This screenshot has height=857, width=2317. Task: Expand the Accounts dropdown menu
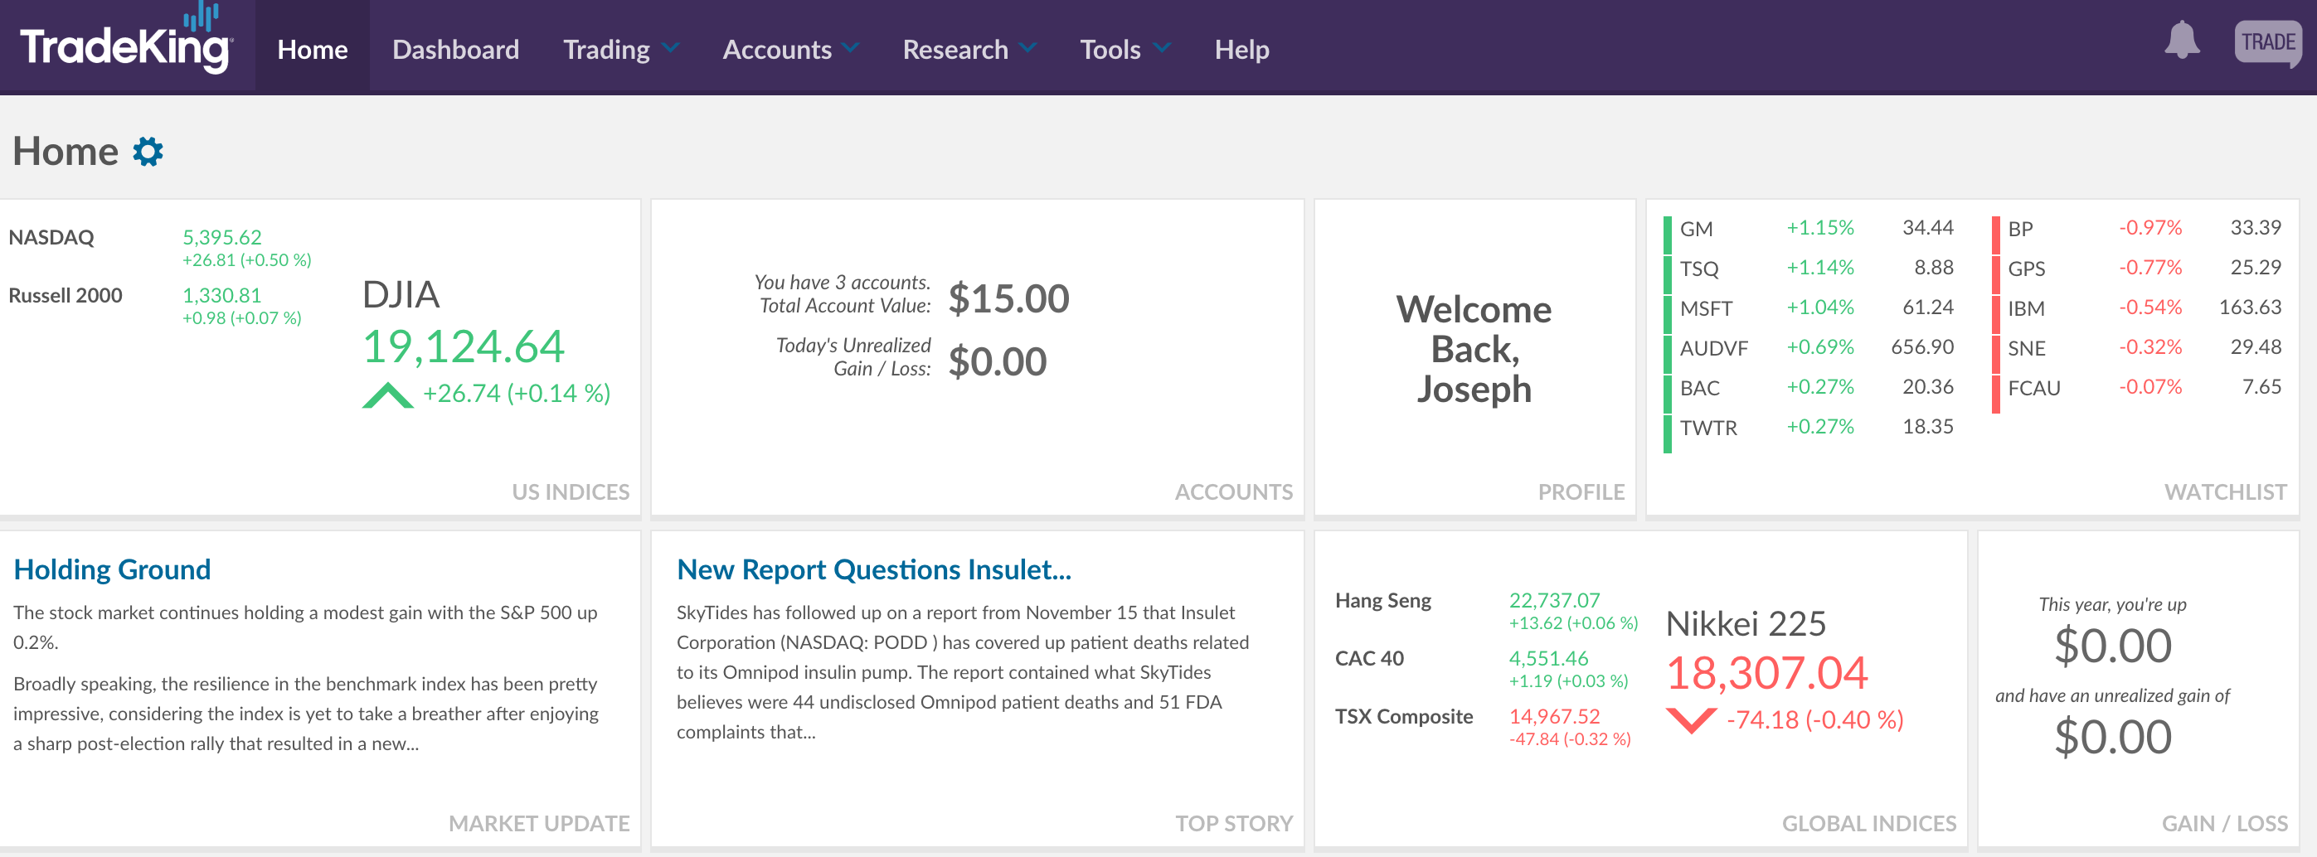(789, 50)
